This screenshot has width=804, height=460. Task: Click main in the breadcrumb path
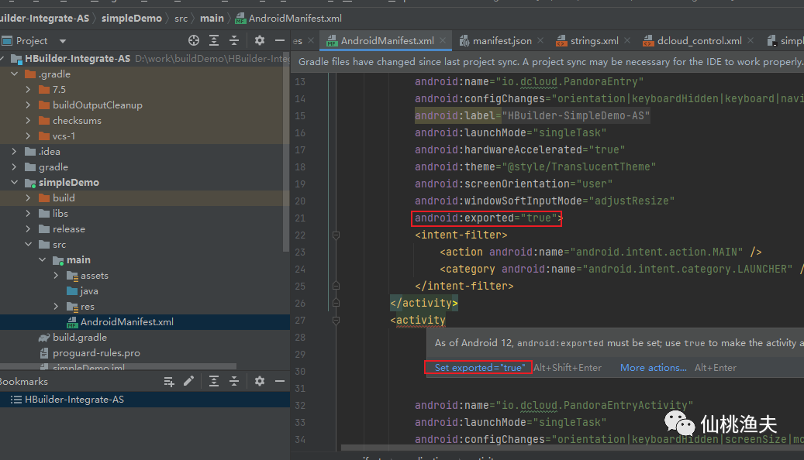[212, 19]
